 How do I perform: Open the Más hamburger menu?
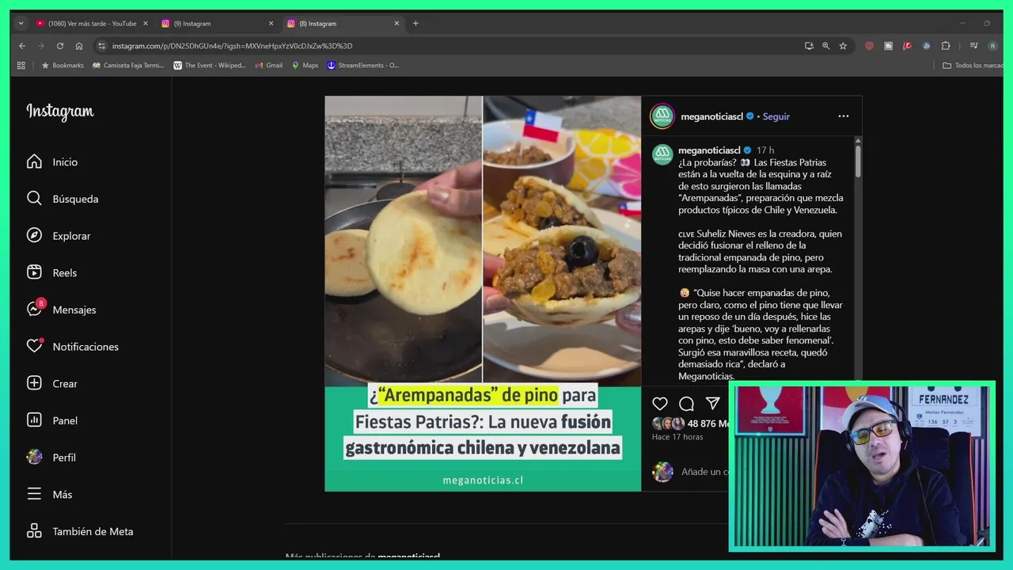[34, 494]
